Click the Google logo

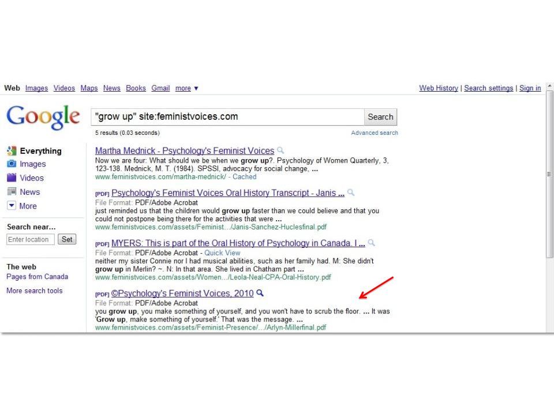tap(43, 117)
